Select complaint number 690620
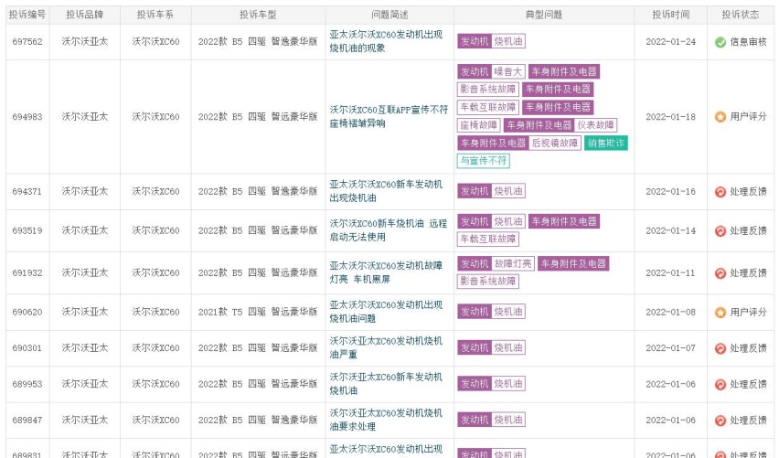 pyautogui.click(x=27, y=312)
